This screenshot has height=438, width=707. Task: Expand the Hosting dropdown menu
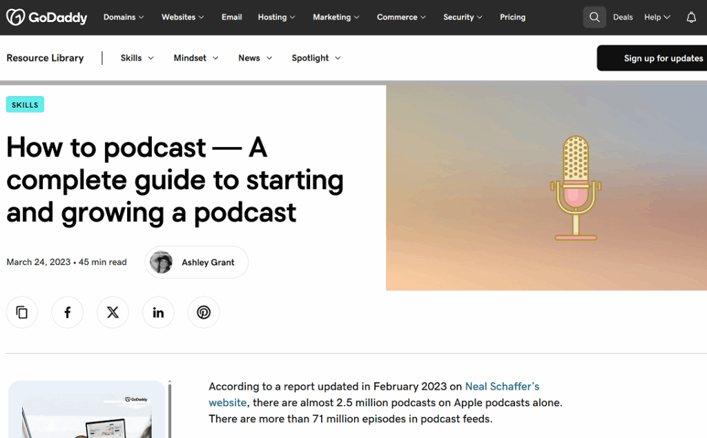point(276,17)
